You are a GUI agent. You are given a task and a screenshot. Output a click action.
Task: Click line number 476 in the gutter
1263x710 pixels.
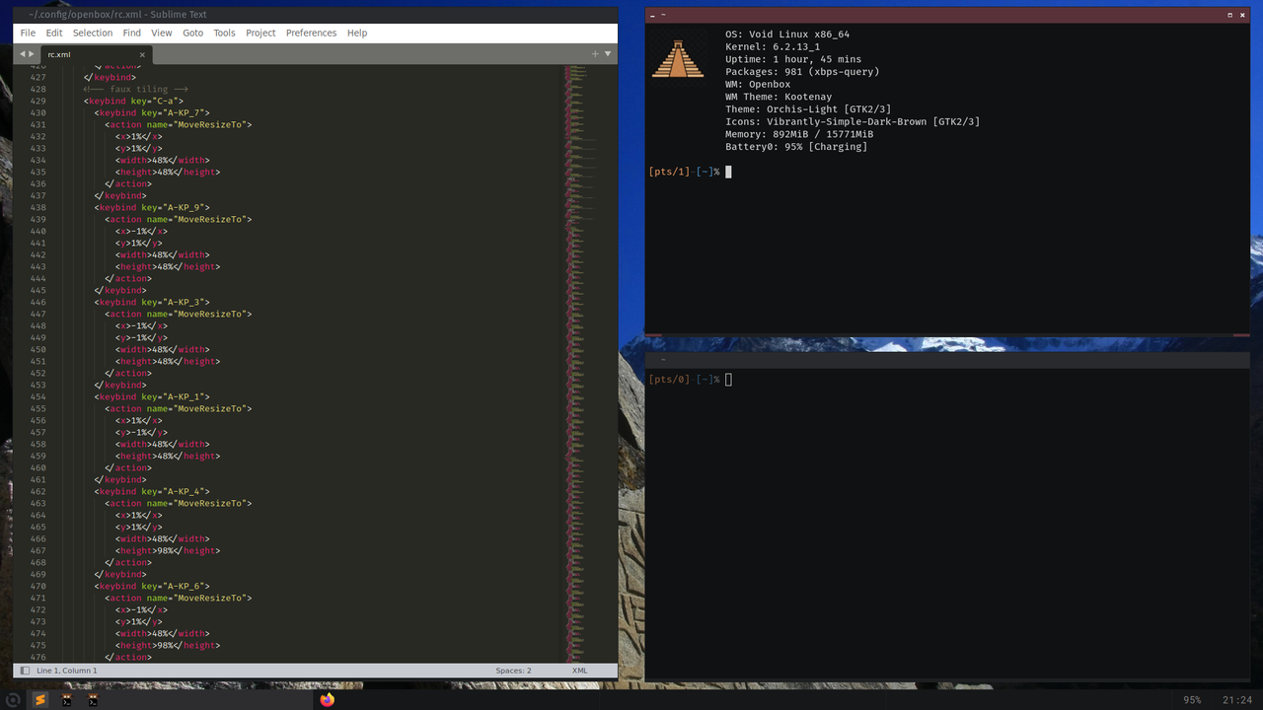38,657
